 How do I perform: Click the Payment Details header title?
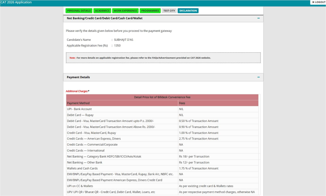[x=78, y=77]
